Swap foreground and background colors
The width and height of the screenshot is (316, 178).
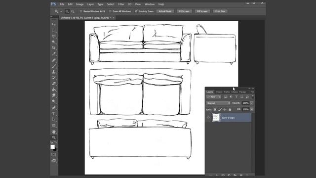(x=56, y=142)
